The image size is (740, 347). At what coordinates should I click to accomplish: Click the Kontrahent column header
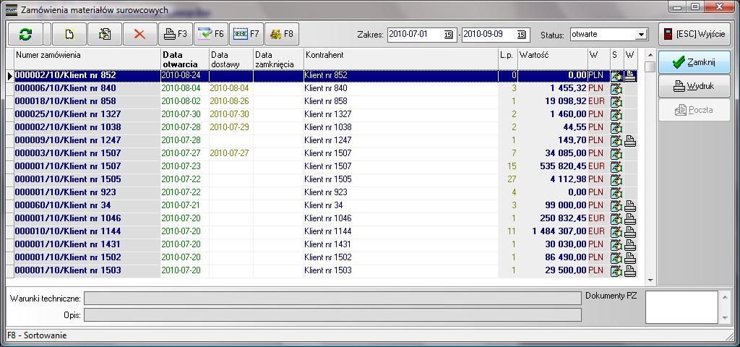[400, 59]
